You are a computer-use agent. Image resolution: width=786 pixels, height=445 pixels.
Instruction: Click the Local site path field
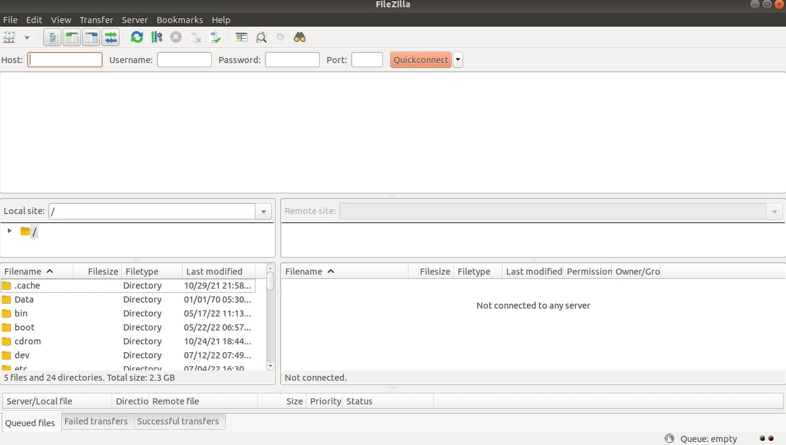(x=152, y=211)
